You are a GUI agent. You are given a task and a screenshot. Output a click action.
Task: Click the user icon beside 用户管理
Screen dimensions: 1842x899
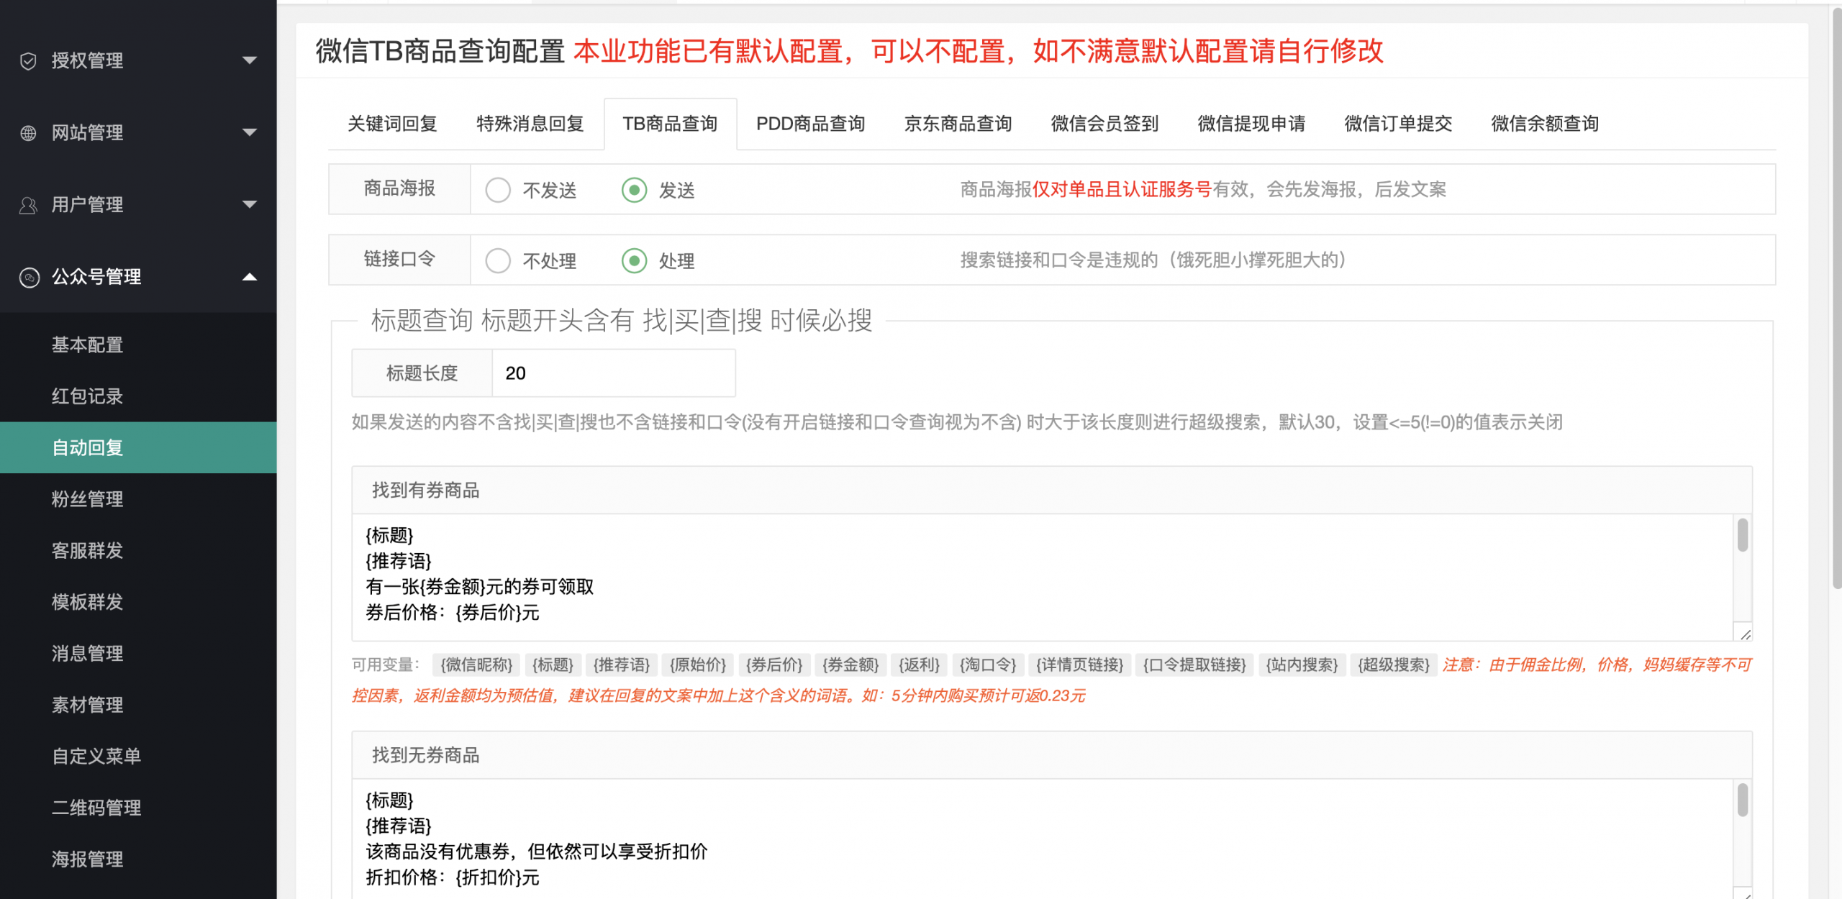pyautogui.click(x=28, y=205)
